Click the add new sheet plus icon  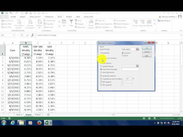pos(48,115)
